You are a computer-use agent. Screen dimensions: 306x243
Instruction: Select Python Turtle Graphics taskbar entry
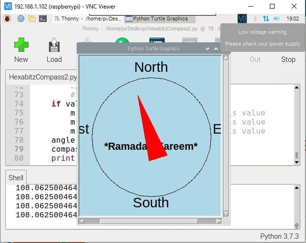pyautogui.click(x=157, y=19)
